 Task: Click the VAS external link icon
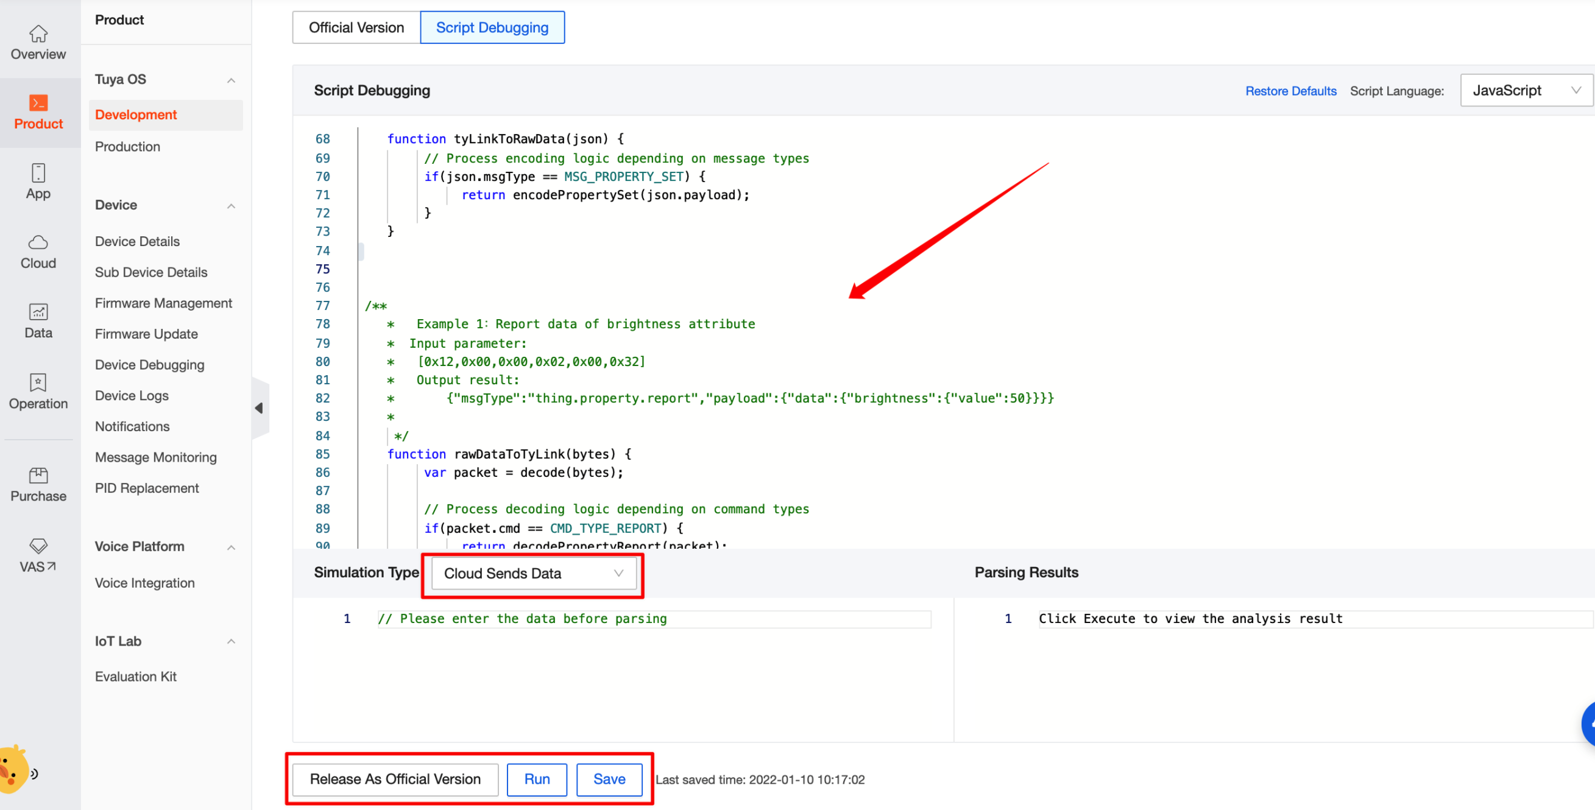(38, 554)
